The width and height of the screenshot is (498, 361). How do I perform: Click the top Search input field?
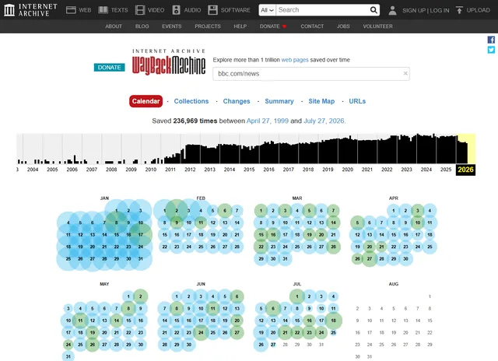[x=322, y=10]
